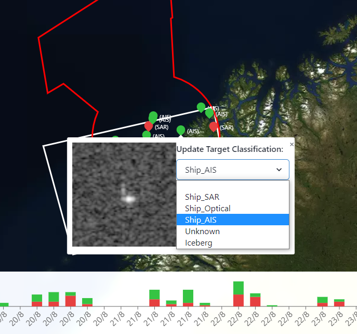Click the grayscale SAR target image thumbnail

pos(124,195)
